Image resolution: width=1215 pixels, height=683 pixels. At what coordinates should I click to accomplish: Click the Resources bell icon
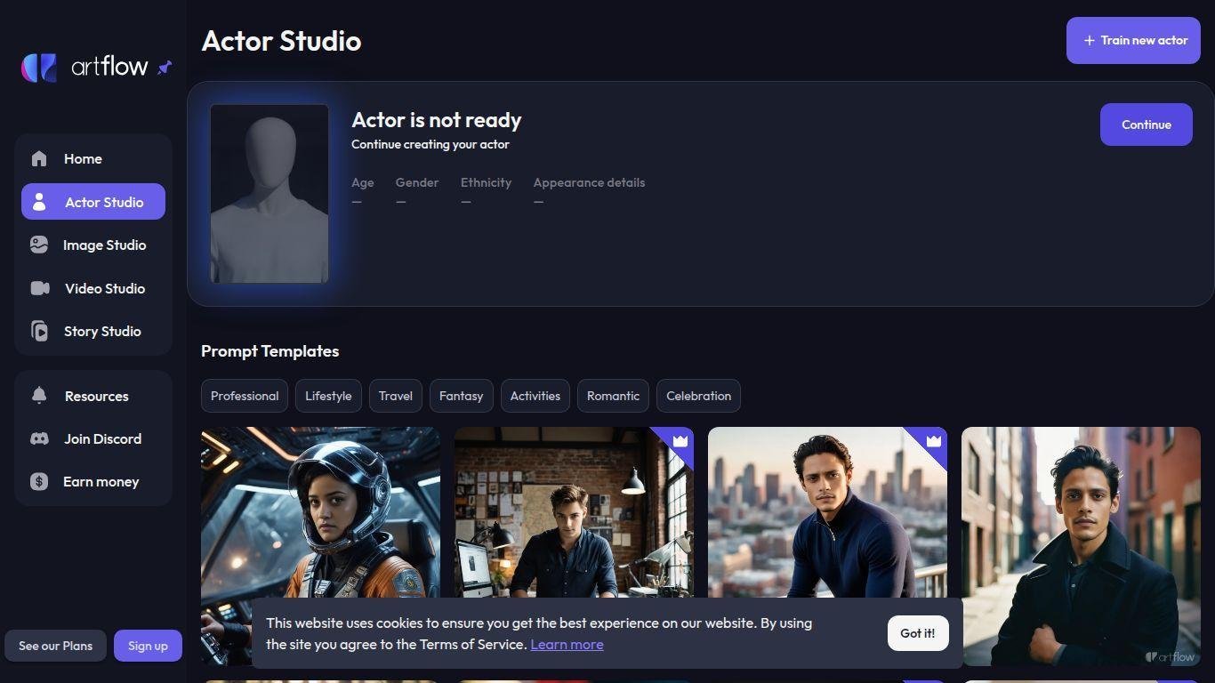(39, 396)
